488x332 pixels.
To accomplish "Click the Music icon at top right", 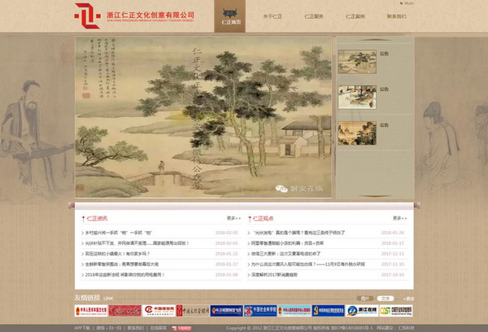I will click(407, 3).
